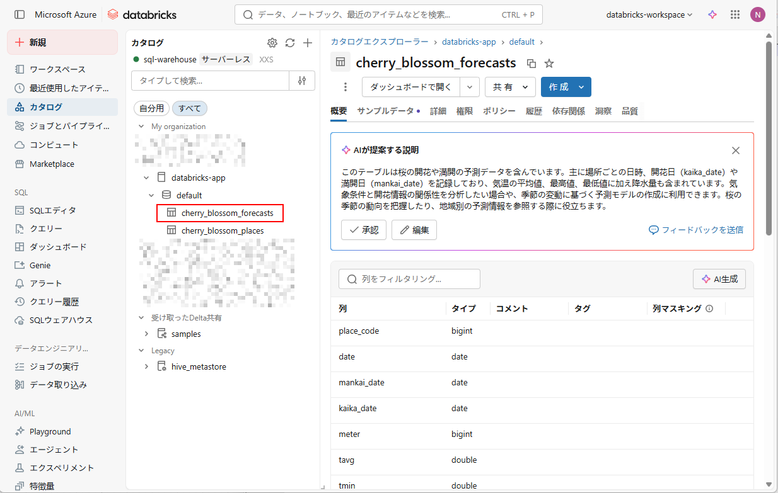
Task: Select the すべて filter chip
Action: click(190, 108)
